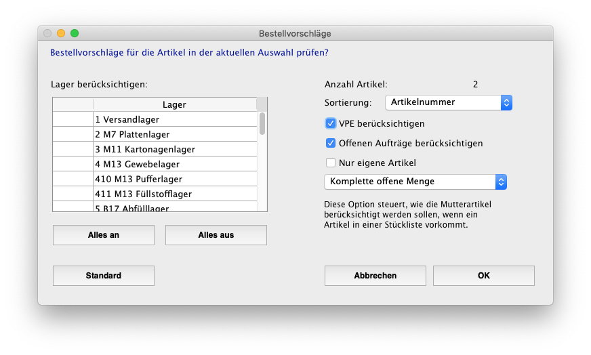
Task: Reset settings with the Standard button
Action: tap(104, 276)
